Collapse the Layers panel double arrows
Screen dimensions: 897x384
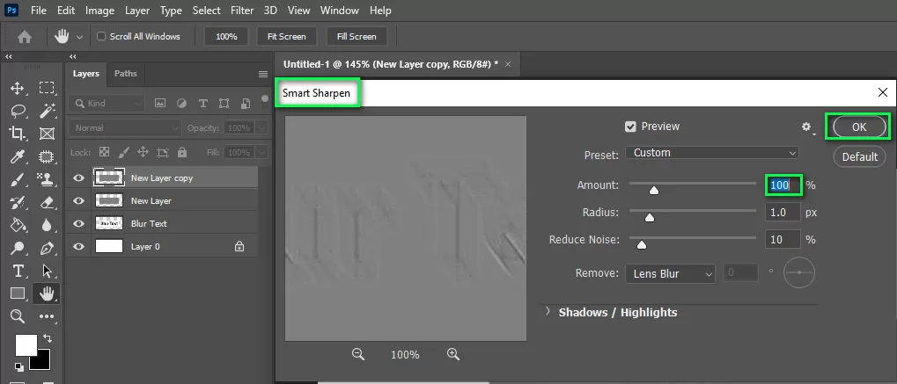[x=73, y=56]
